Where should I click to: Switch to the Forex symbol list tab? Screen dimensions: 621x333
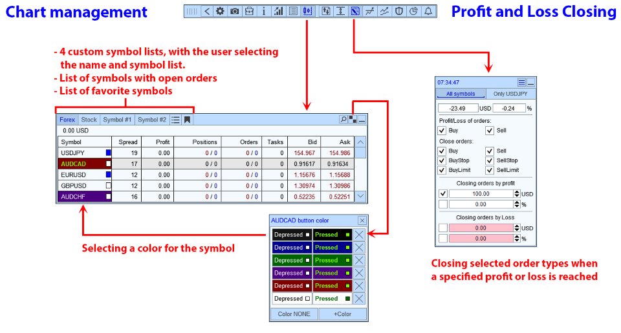67,120
